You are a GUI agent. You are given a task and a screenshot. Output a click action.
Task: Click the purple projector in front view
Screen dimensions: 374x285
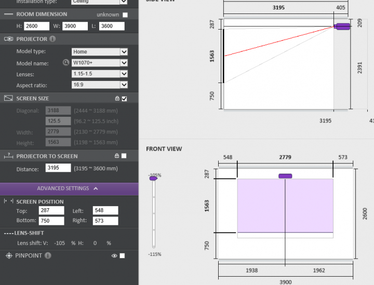285,176
